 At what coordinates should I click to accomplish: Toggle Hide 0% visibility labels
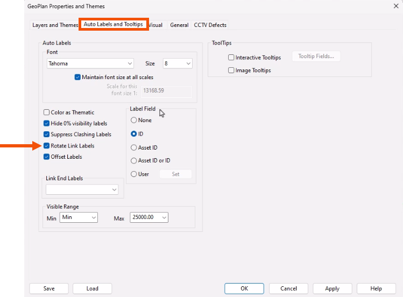(46, 123)
